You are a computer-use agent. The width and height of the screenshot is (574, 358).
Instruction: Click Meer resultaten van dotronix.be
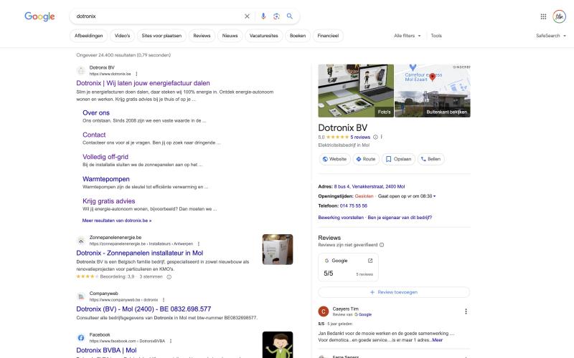pyautogui.click(x=117, y=221)
